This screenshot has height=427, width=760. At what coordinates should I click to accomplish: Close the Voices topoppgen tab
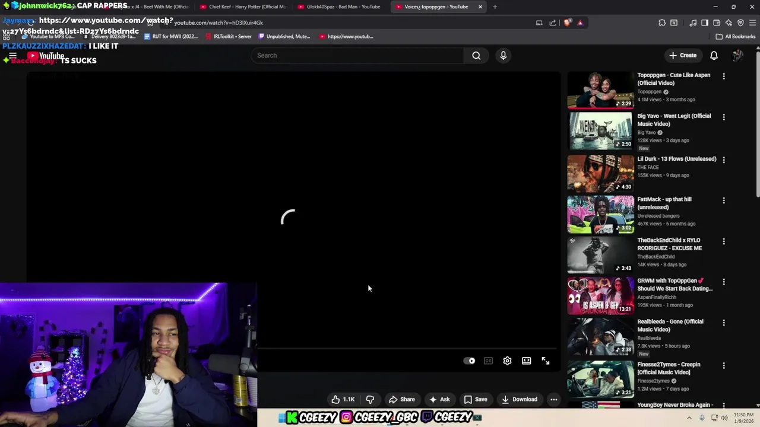(x=480, y=7)
